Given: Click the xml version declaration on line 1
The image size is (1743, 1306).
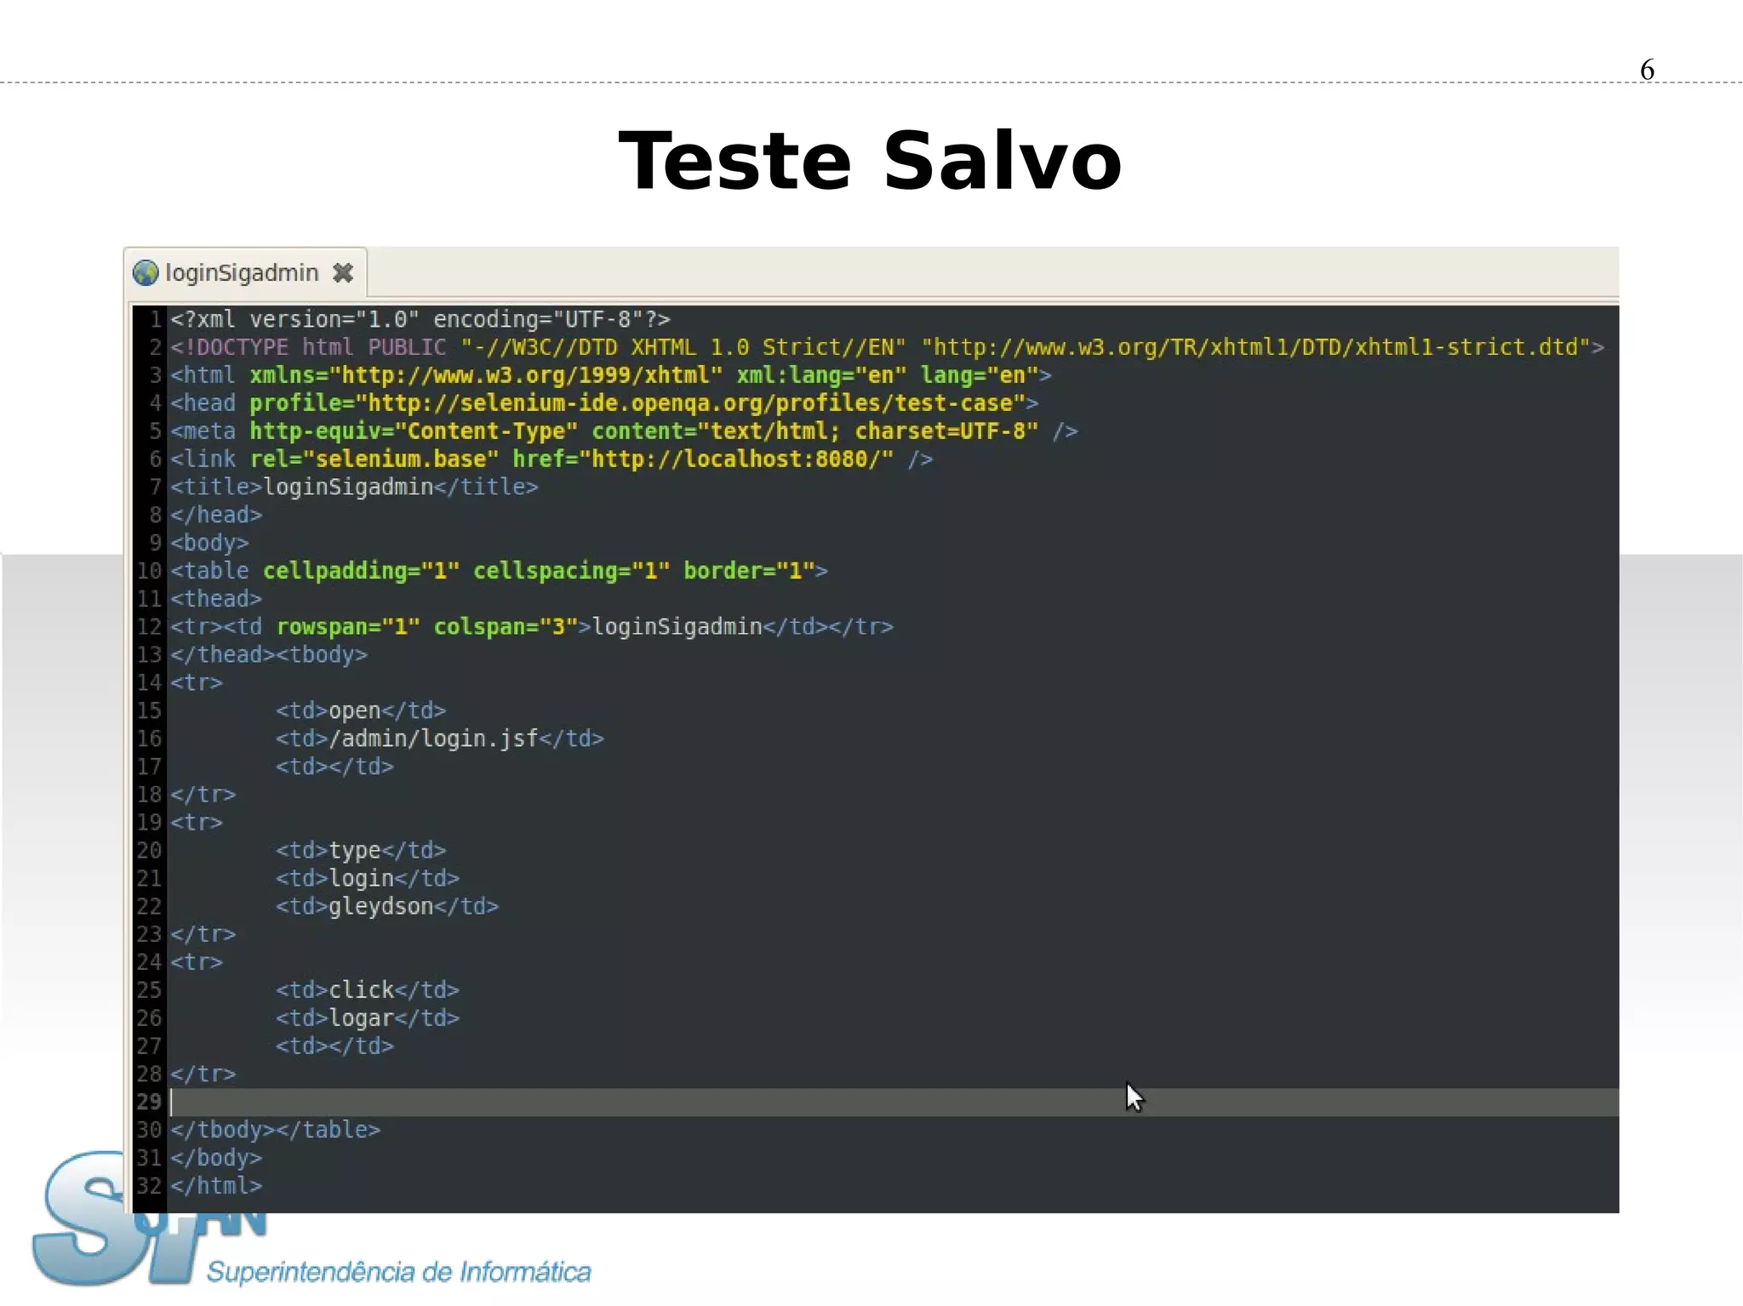Looking at the screenshot, I should (420, 320).
